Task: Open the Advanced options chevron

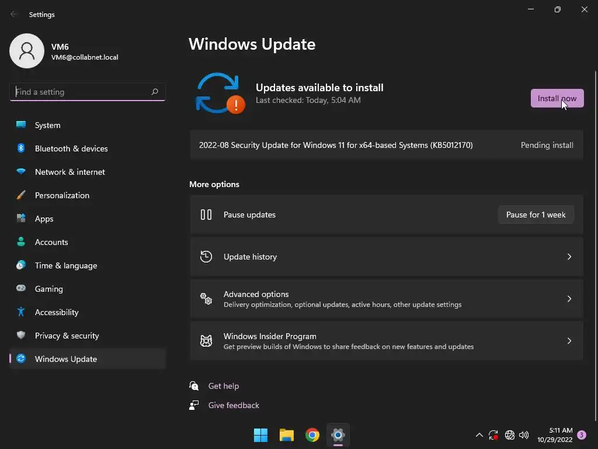Action: click(x=569, y=299)
